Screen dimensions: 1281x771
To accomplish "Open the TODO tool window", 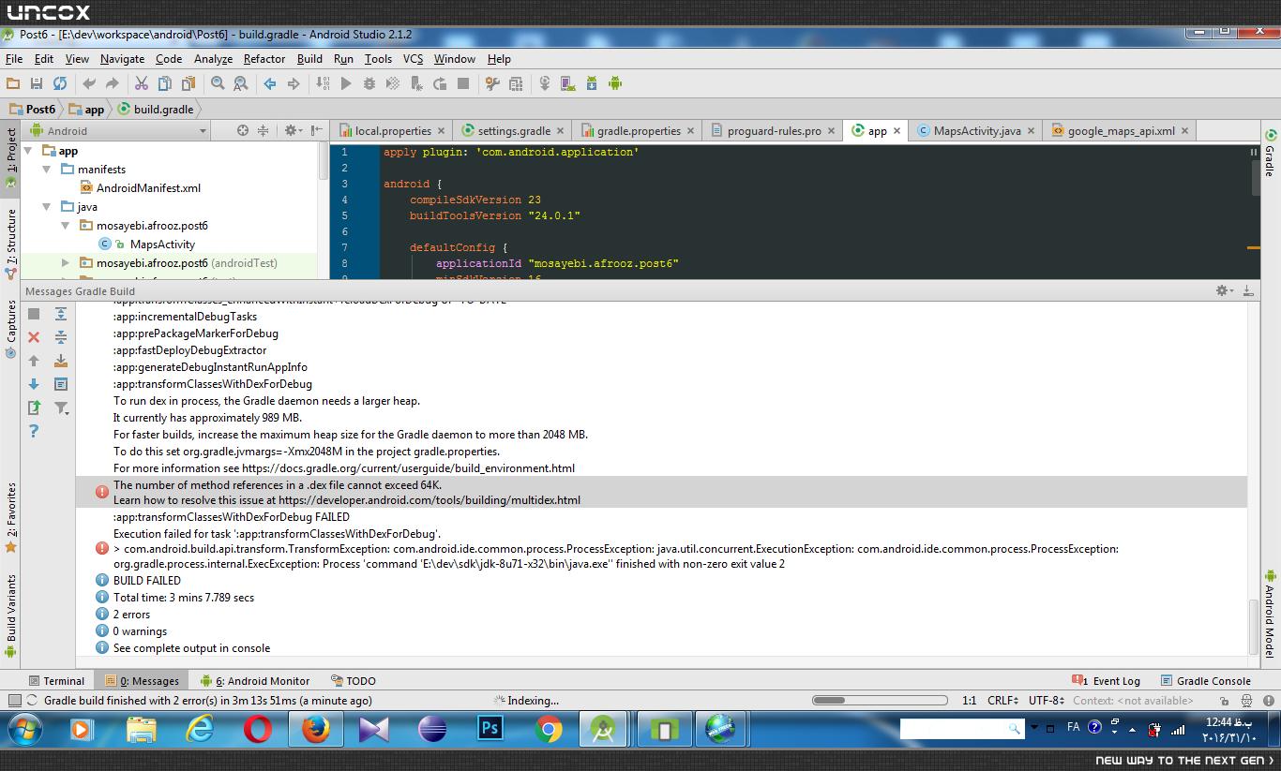I will pyautogui.click(x=354, y=681).
